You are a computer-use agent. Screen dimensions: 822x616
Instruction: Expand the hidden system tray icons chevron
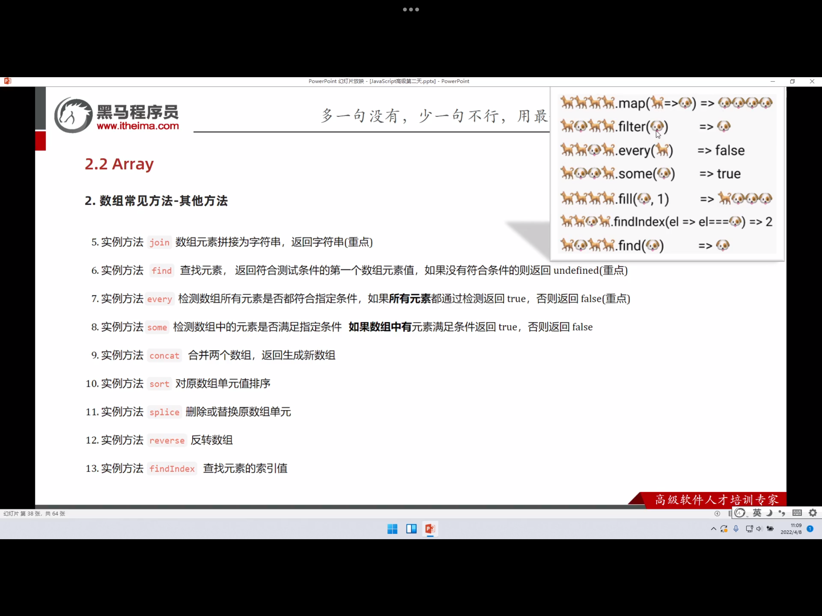click(713, 529)
